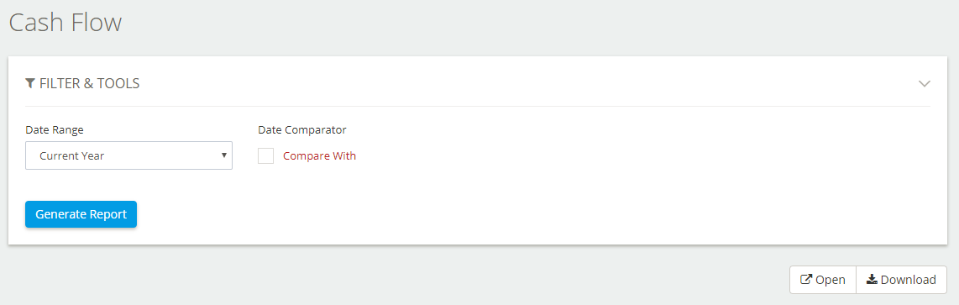This screenshot has width=959, height=305.
Task: Click the Date Range field label
Action: click(55, 130)
